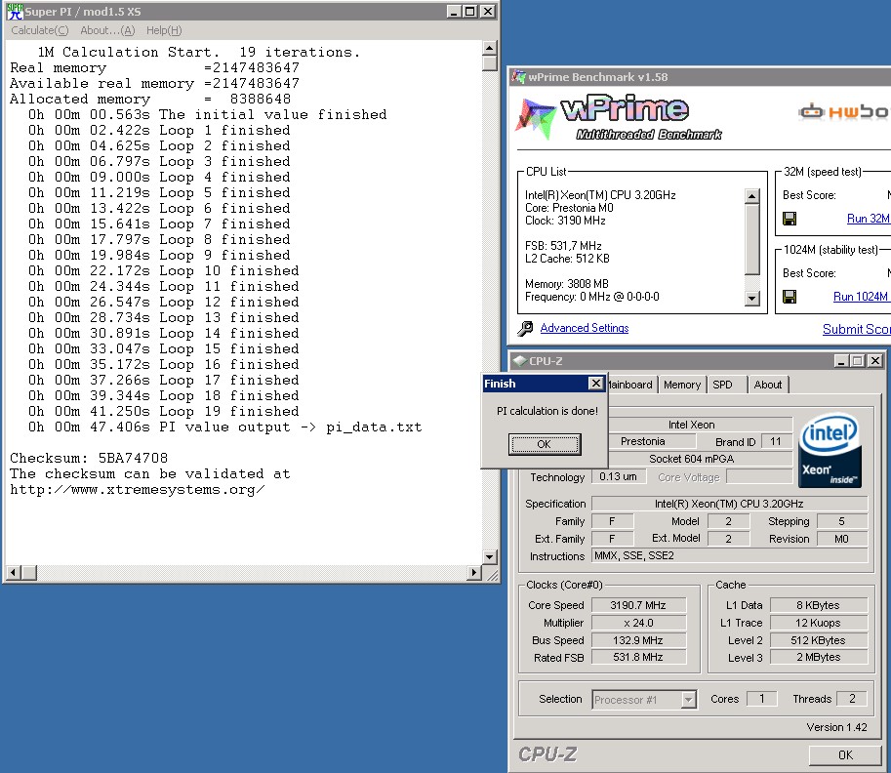Confirm PI calculation done with OK
The width and height of the screenshot is (891, 773).
click(545, 444)
